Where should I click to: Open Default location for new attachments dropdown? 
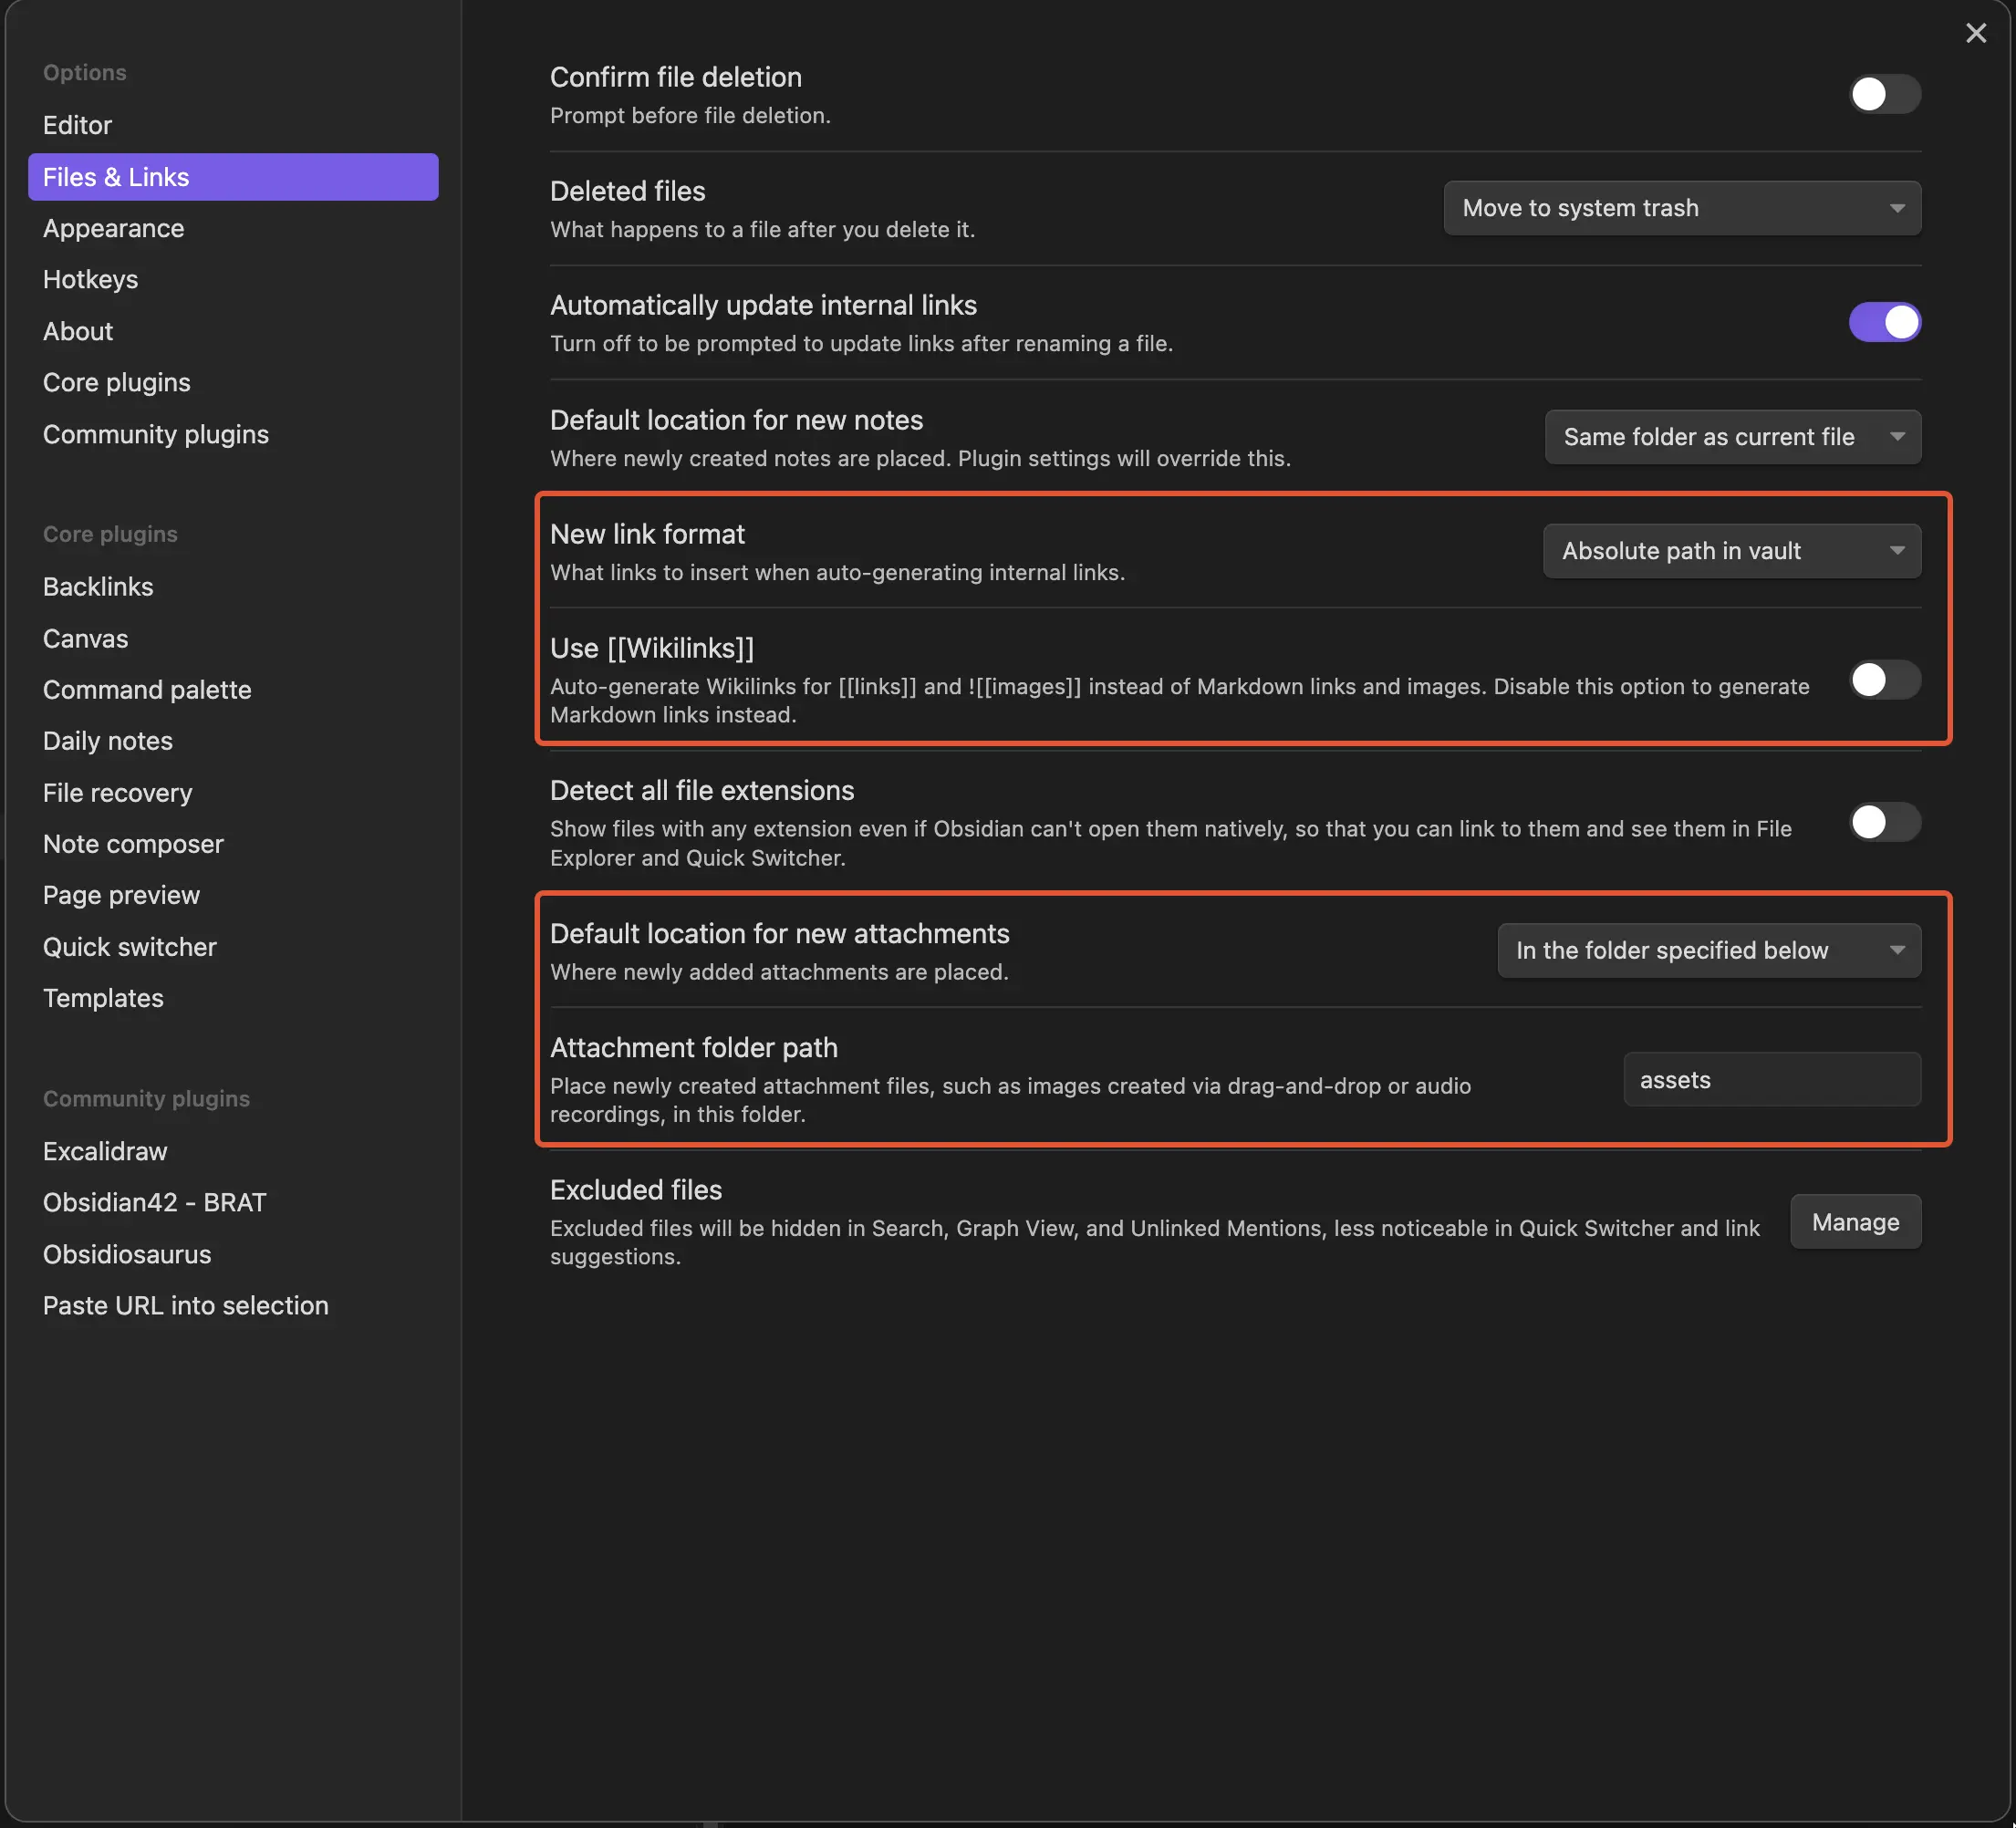point(1708,950)
